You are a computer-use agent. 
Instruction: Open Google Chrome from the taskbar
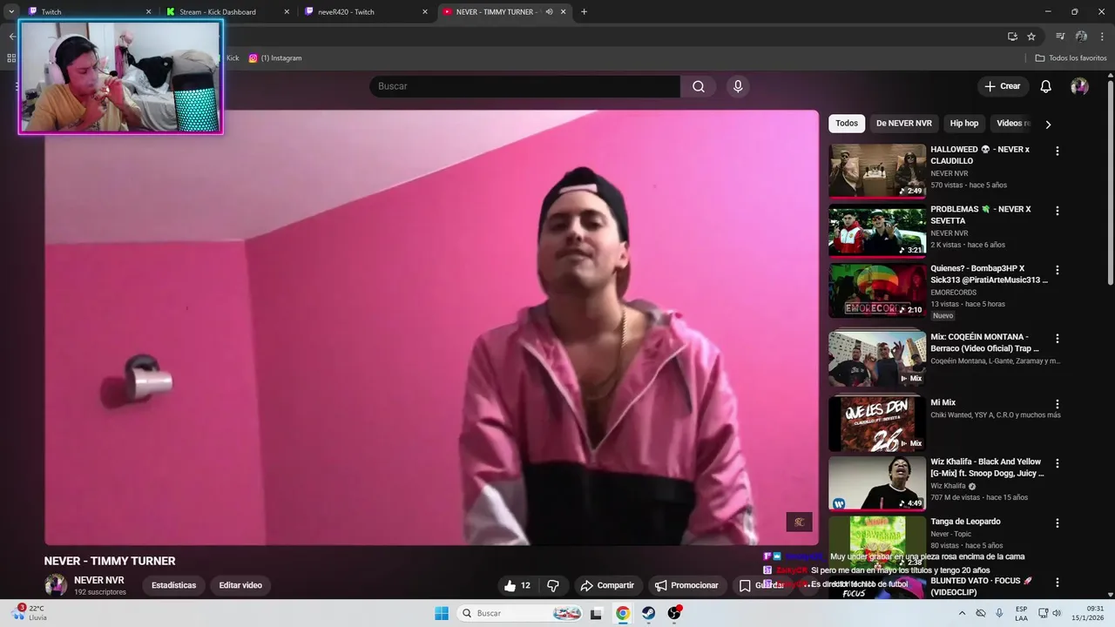pyautogui.click(x=622, y=613)
